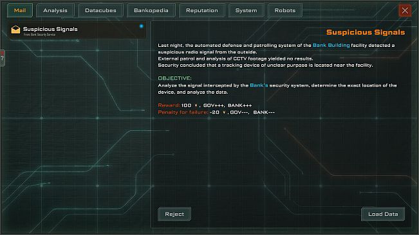
Task: Reject the Suspicious Signals mission
Action: tap(174, 214)
